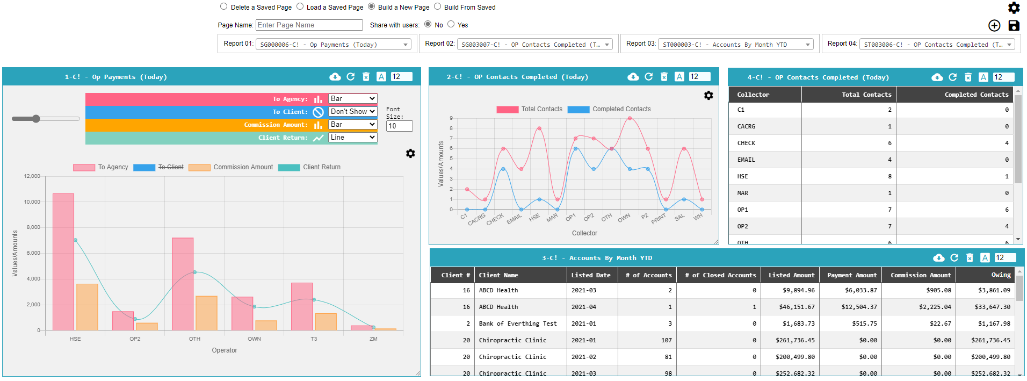This screenshot has width=1027, height=381.
Task: Click the font icon in 2-C! panel header
Action: (x=679, y=77)
